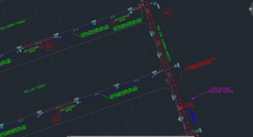Viewport: 253px width, 137px height.
Task: Select the RUA LUIS TERASSI street label
Action: [x=35, y=89]
